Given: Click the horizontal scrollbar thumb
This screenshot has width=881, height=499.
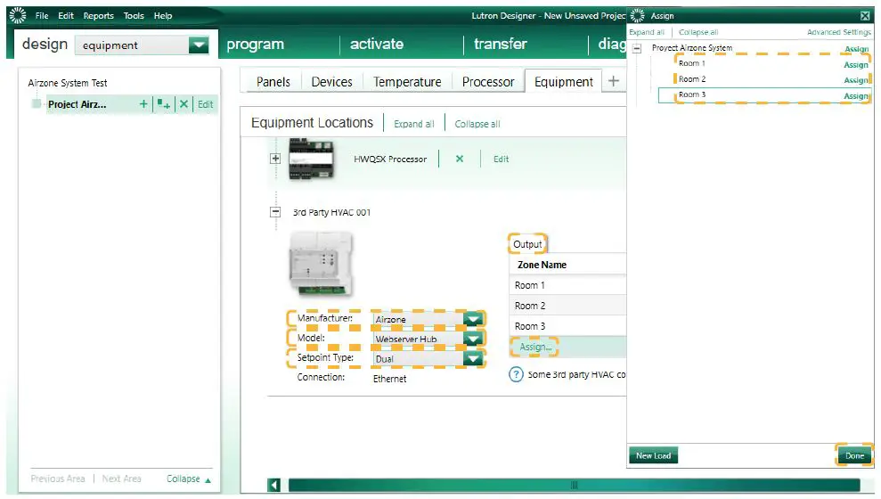Looking at the screenshot, I should (x=574, y=485).
